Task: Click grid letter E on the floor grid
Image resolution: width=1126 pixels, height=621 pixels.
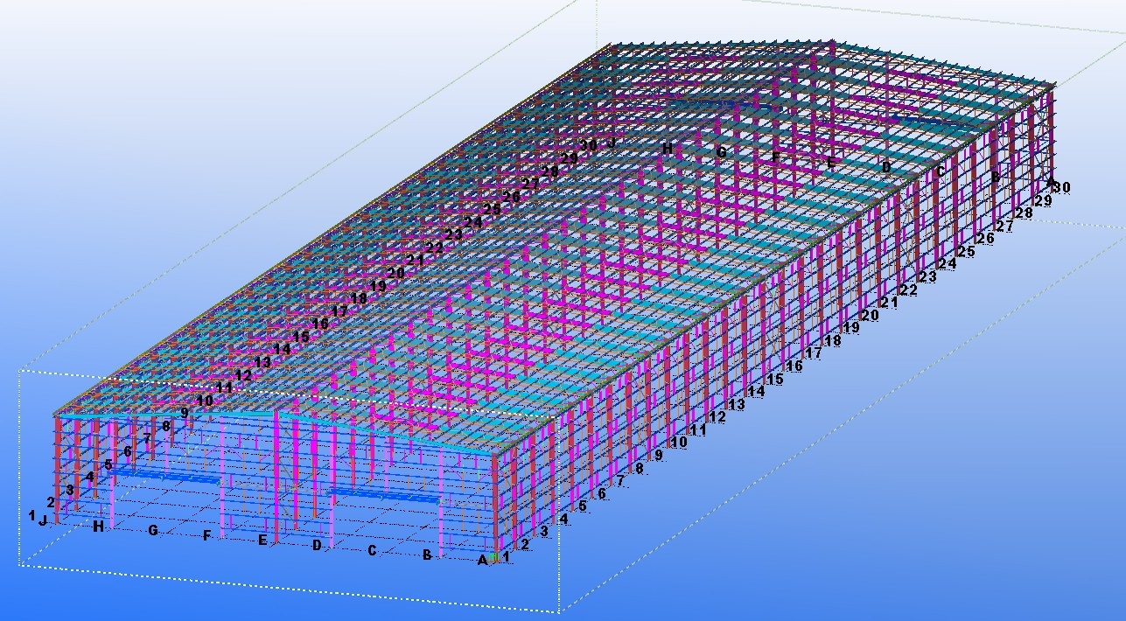Action: tap(262, 541)
